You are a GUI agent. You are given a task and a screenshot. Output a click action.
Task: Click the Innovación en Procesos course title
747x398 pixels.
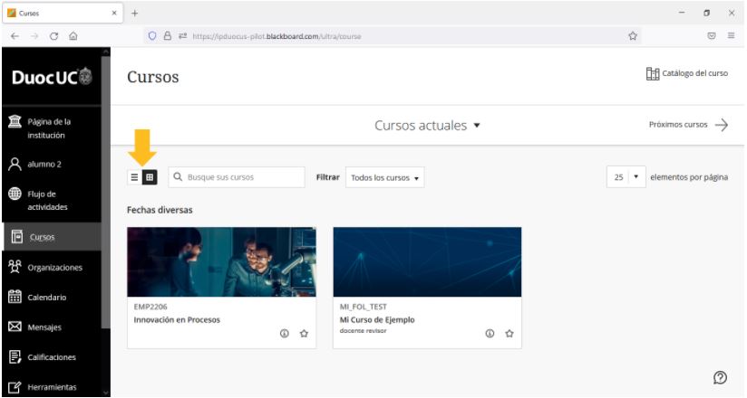coord(177,320)
